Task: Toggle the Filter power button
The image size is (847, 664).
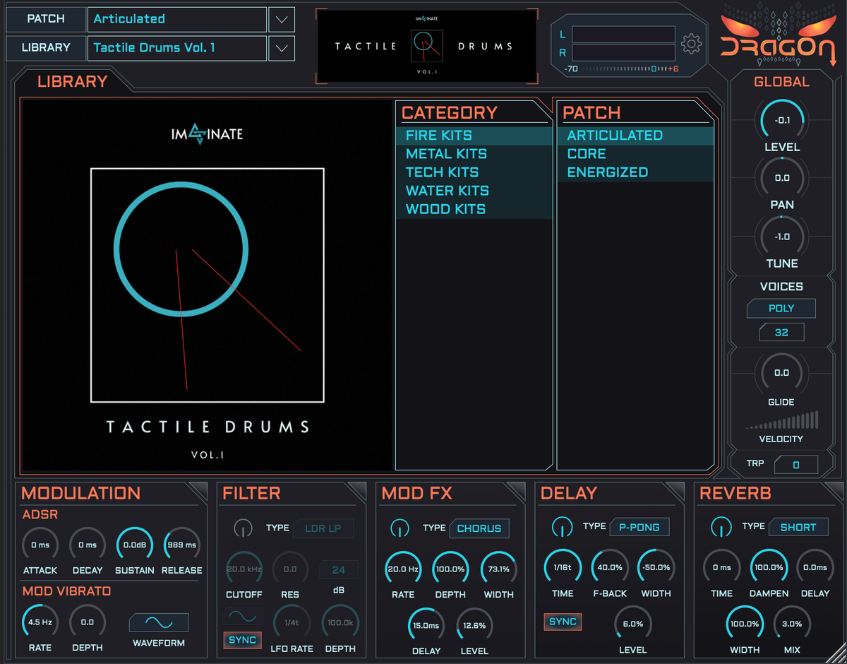Action: 242,528
